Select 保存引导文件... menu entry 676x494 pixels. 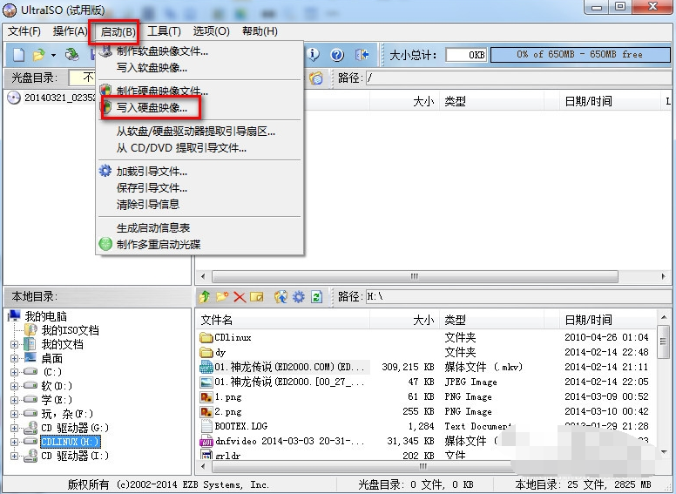point(199,188)
